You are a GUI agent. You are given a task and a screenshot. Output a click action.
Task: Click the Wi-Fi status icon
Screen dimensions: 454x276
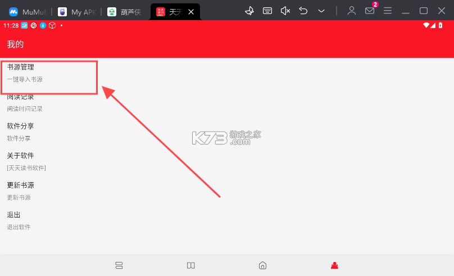pos(426,25)
